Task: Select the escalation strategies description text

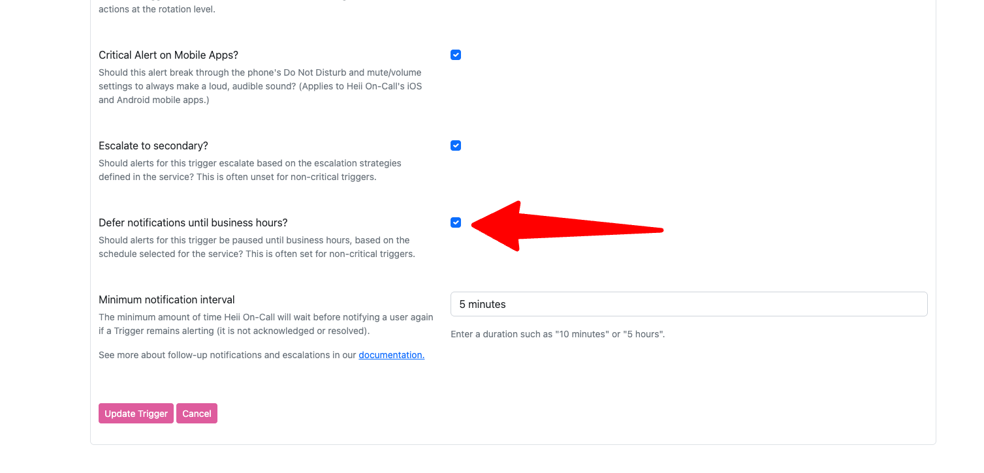Action: pos(250,170)
